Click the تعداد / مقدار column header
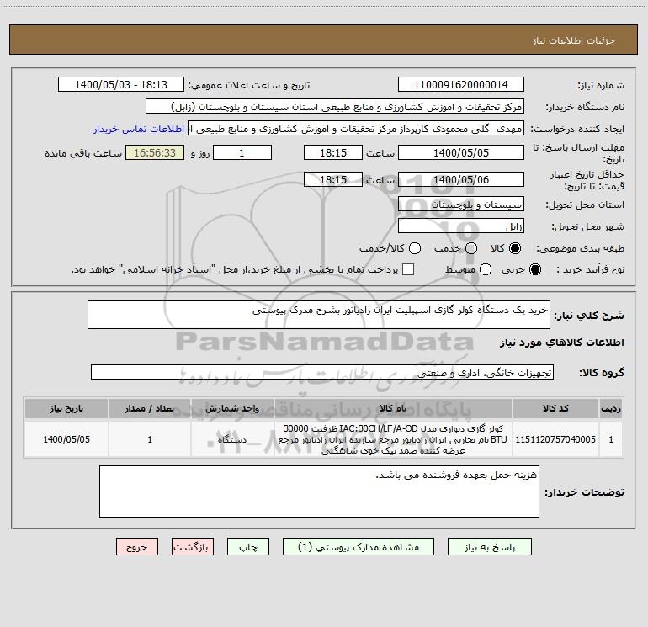Viewport: 648px width, 627px height. pyautogui.click(x=150, y=408)
